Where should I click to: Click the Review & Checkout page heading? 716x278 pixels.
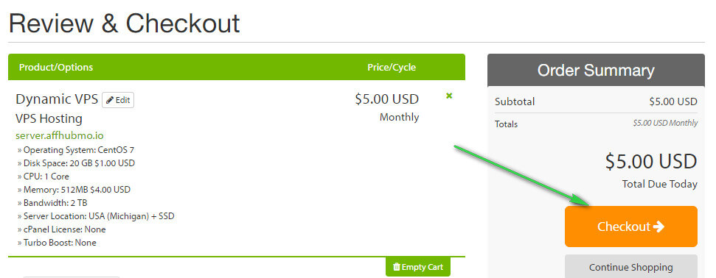point(124,24)
